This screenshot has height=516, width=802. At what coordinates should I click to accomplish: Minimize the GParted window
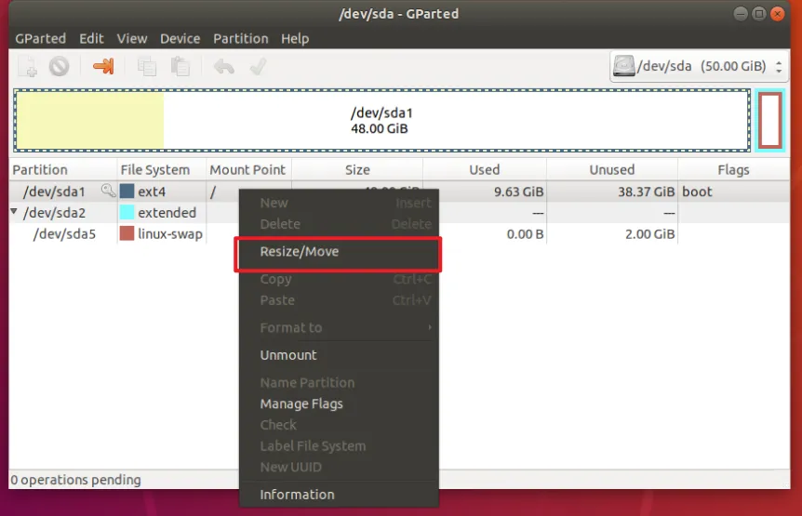coord(741,14)
